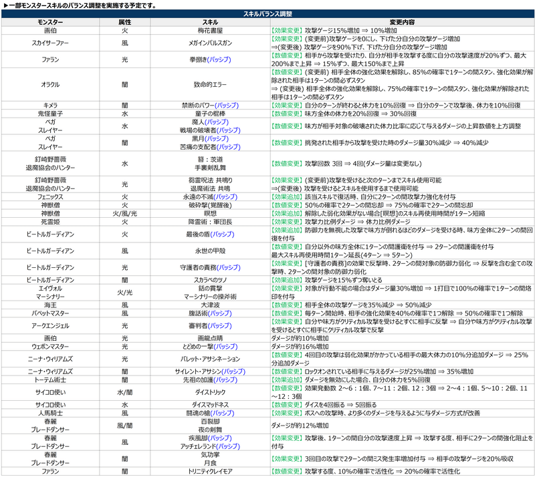Select the 大津波 skill entry
This screenshot has width=535, height=477.
(209, 305)
